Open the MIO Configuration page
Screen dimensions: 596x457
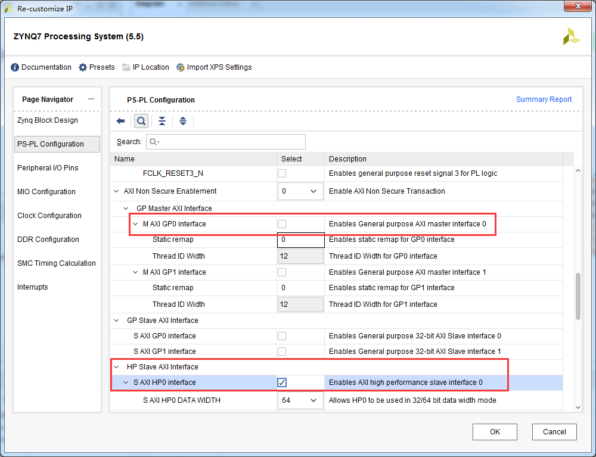pyautogui.click(x=46, y=191)
